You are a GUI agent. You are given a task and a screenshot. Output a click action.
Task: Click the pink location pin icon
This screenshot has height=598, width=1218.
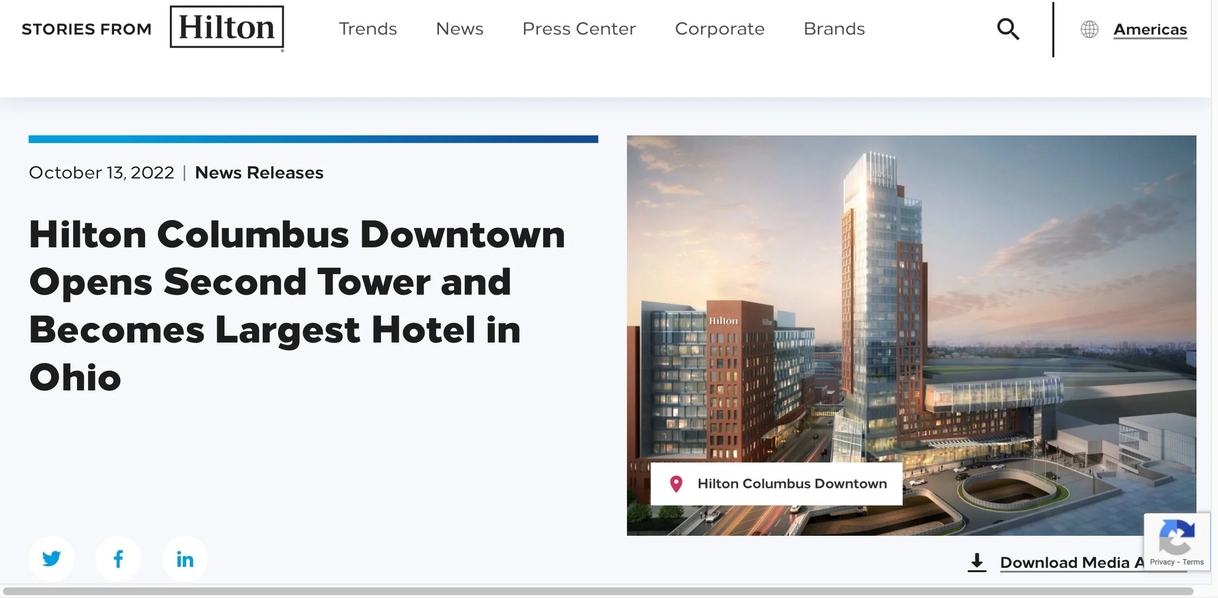point(676,484)
